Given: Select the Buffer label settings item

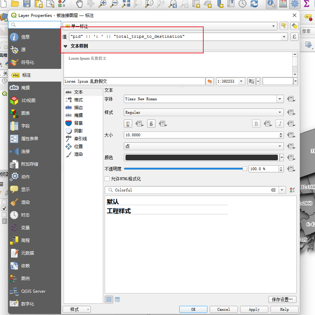Looking at the screenshot, I should pyautogui.click(x=83, y=107).
